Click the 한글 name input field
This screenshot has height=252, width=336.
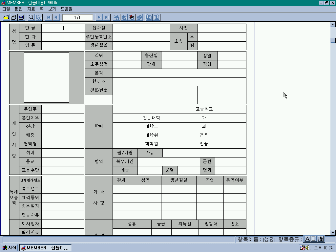pos(63,28)
